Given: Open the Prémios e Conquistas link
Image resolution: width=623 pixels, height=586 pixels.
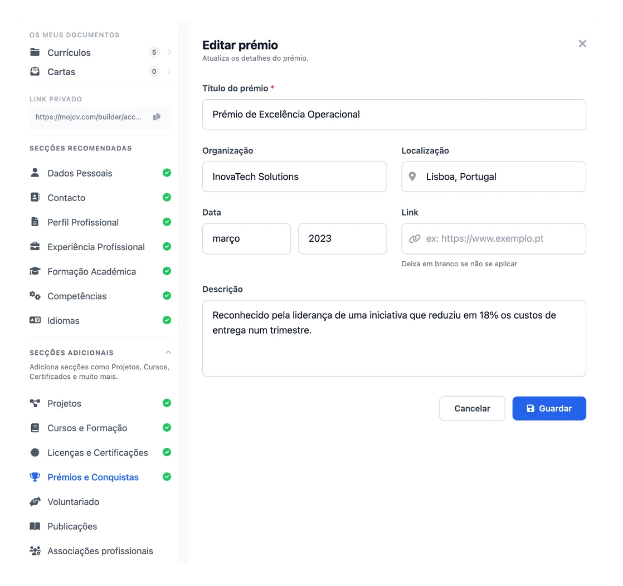Looking at the screenshot, I should click(93, 477).
